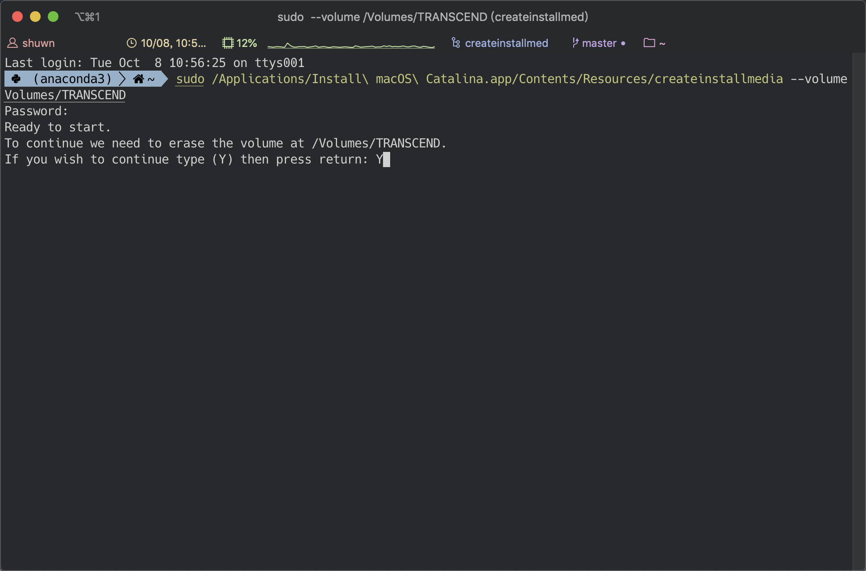The width and height of the screenshot is (866, 571).
Task: Click the home icon in prompt
Action: 138,79
